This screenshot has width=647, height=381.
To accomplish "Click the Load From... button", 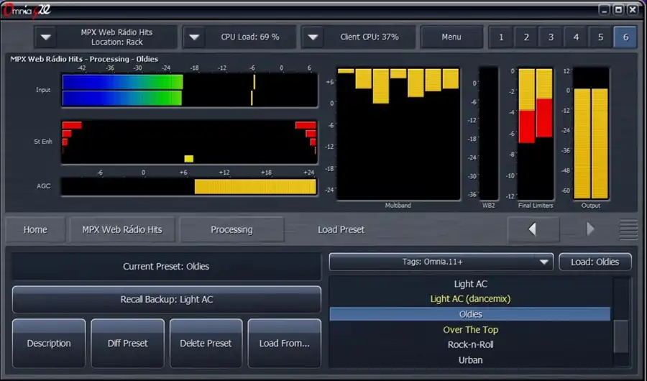I will (284, 343).
